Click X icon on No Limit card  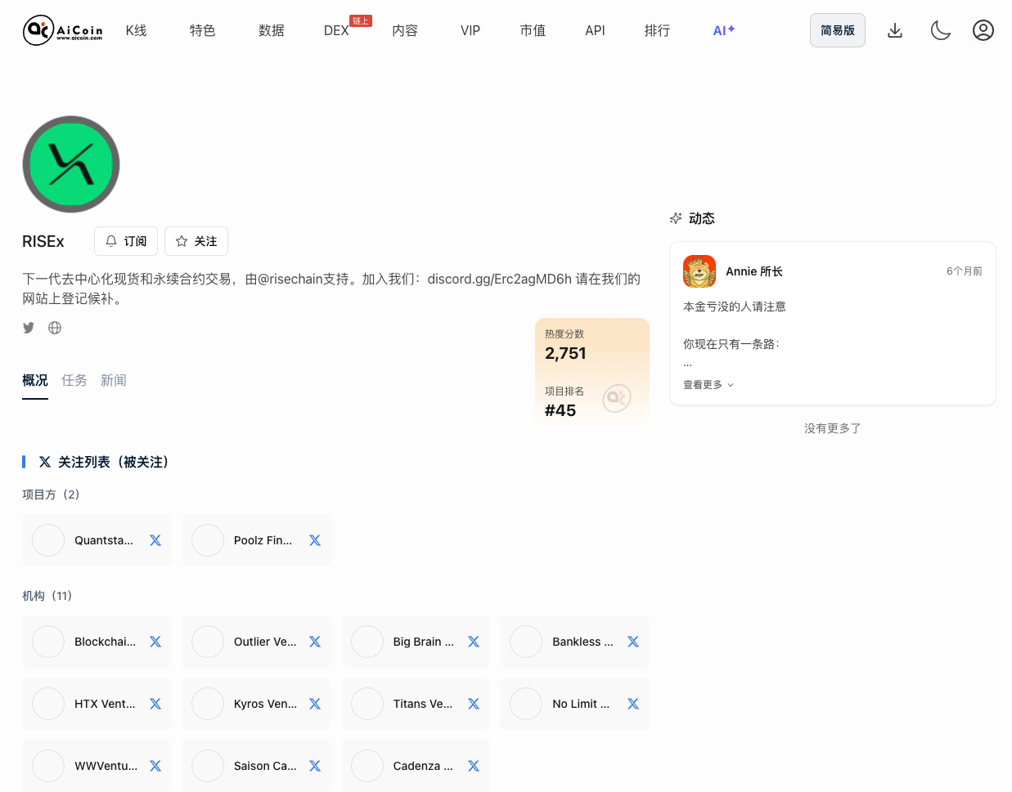[633, 704]
